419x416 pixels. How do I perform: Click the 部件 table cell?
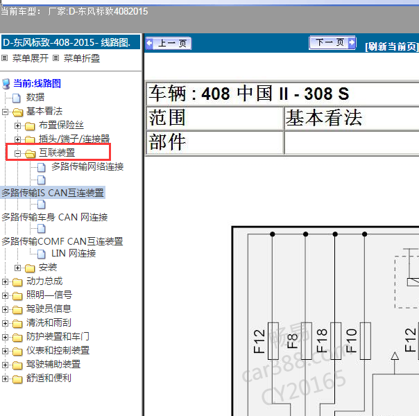point(215,142)
